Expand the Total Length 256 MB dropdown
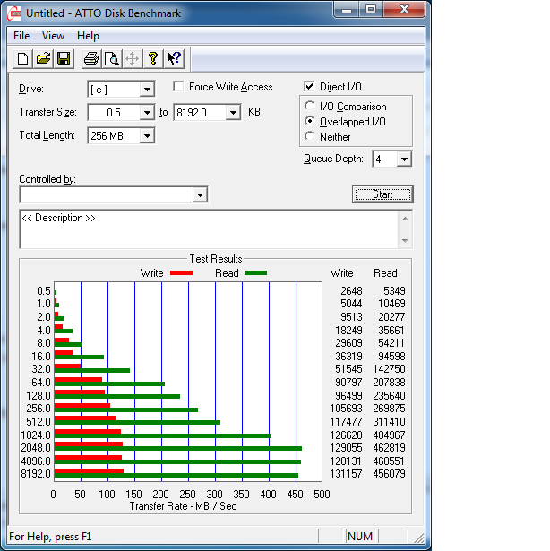 click(147, 135)
